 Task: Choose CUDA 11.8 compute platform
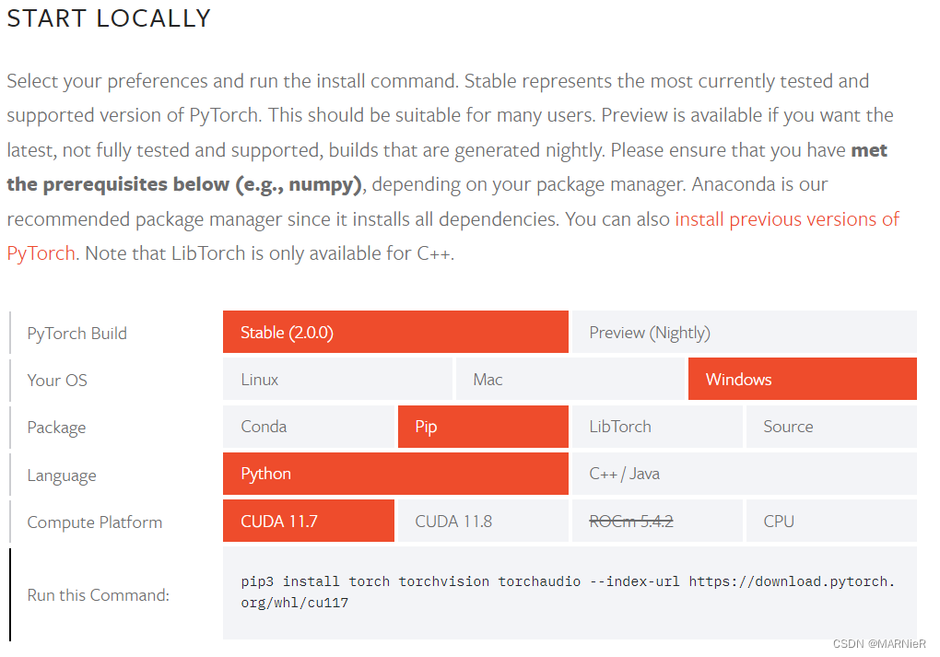483,521
